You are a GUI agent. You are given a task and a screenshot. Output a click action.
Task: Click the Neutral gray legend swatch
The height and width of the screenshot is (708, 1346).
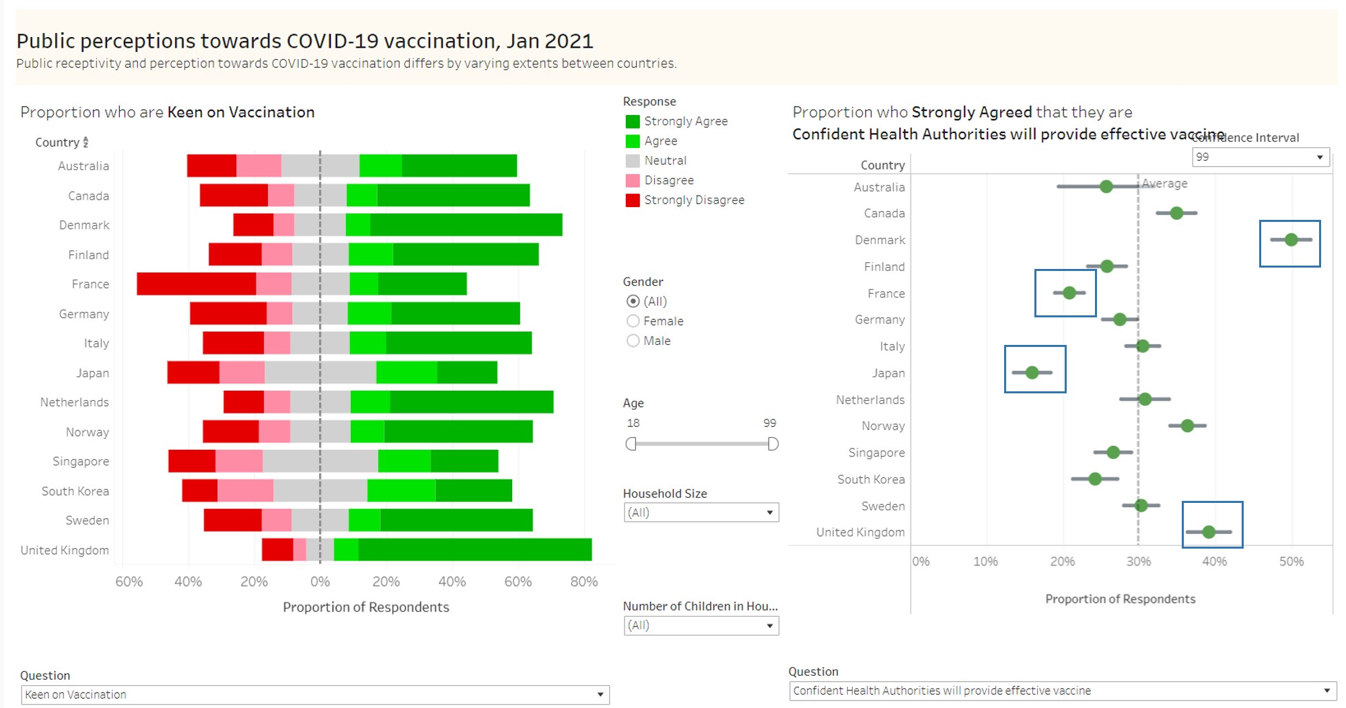pyautogui.click(x=633, y=160)
